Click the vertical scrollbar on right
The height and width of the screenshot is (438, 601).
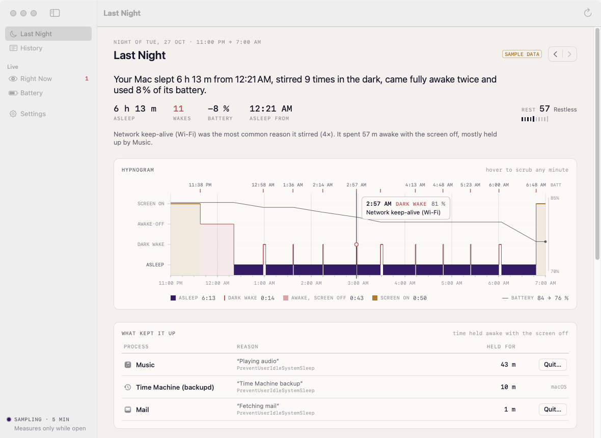pyautogui.click(x=597, y=144)
